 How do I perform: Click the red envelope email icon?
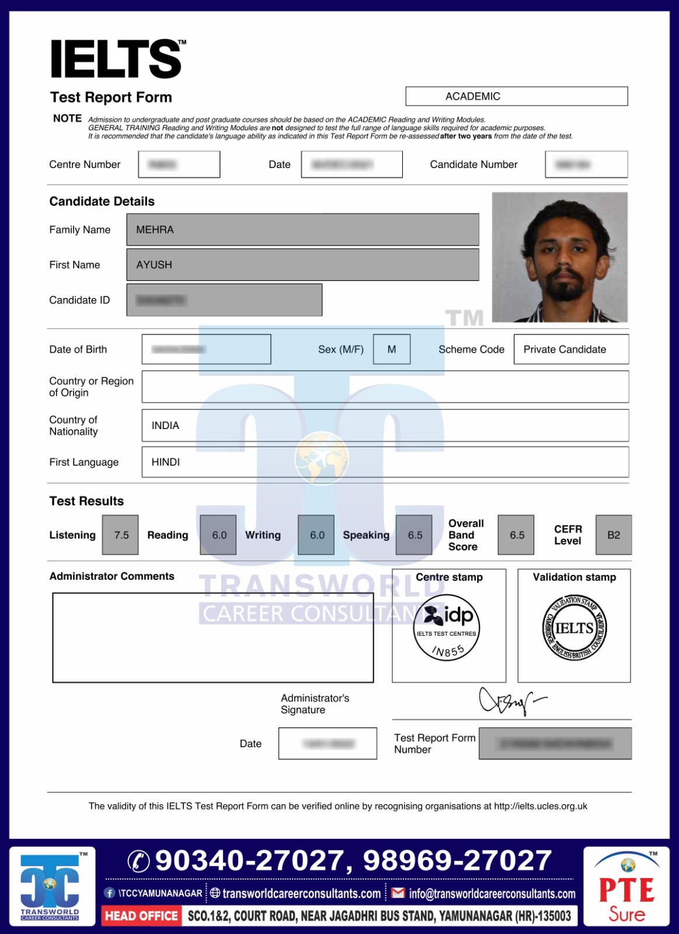398,893
